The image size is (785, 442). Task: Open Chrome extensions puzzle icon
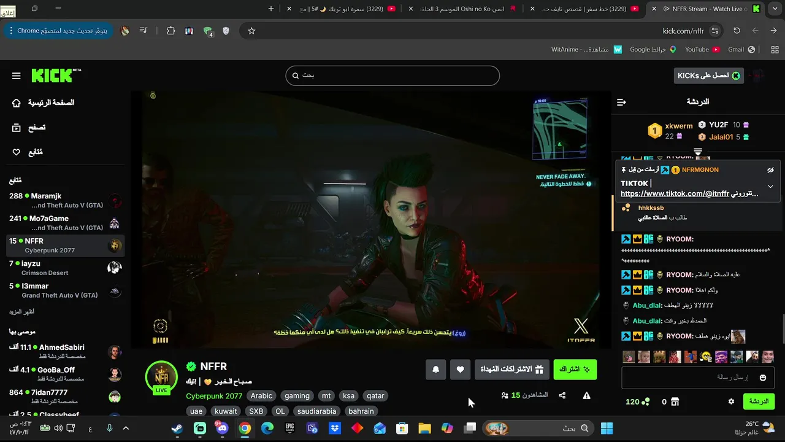(170, 31)
